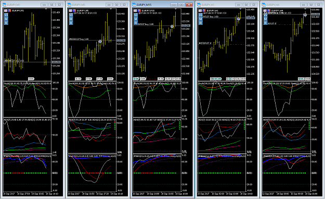The width and height of the screenshot is (325, 199).
Task: Click the first flag icon in M1 chart
Action: pyautogui.click(x=6, y=10)
